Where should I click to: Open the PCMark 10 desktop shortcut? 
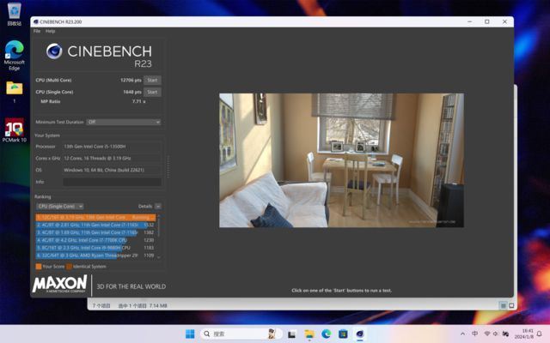(x=14, y=127)
